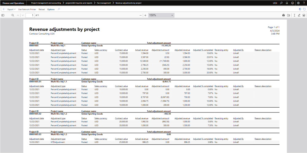Click actual revenue 13,549.00
The width and height of the screenshot is (307, 153).
tap(144, 61)
